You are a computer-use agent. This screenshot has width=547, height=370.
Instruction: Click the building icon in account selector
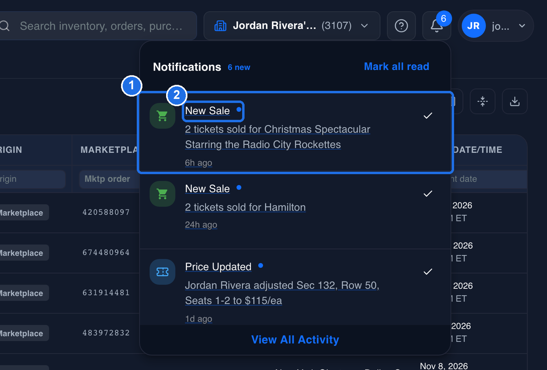tap(220, 26)
